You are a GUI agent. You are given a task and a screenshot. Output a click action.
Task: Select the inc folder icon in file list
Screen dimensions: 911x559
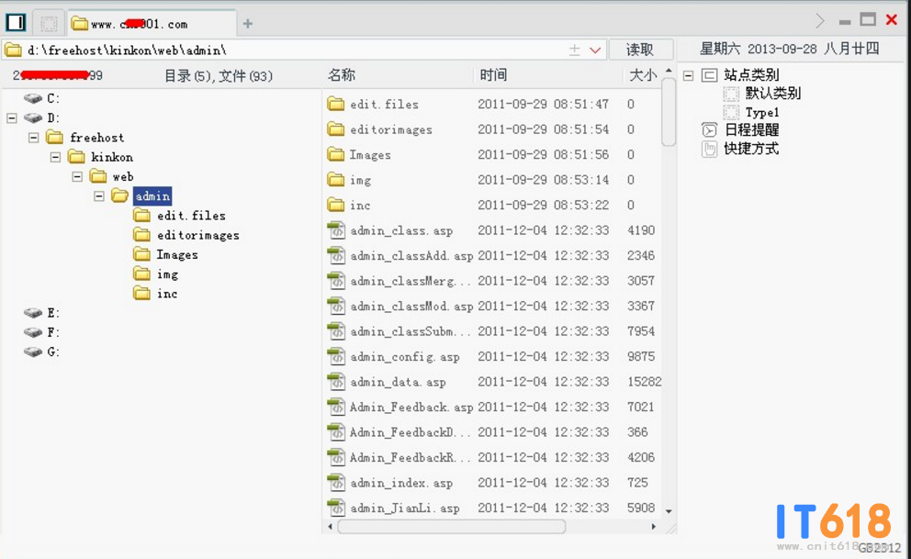coord(336,206)
